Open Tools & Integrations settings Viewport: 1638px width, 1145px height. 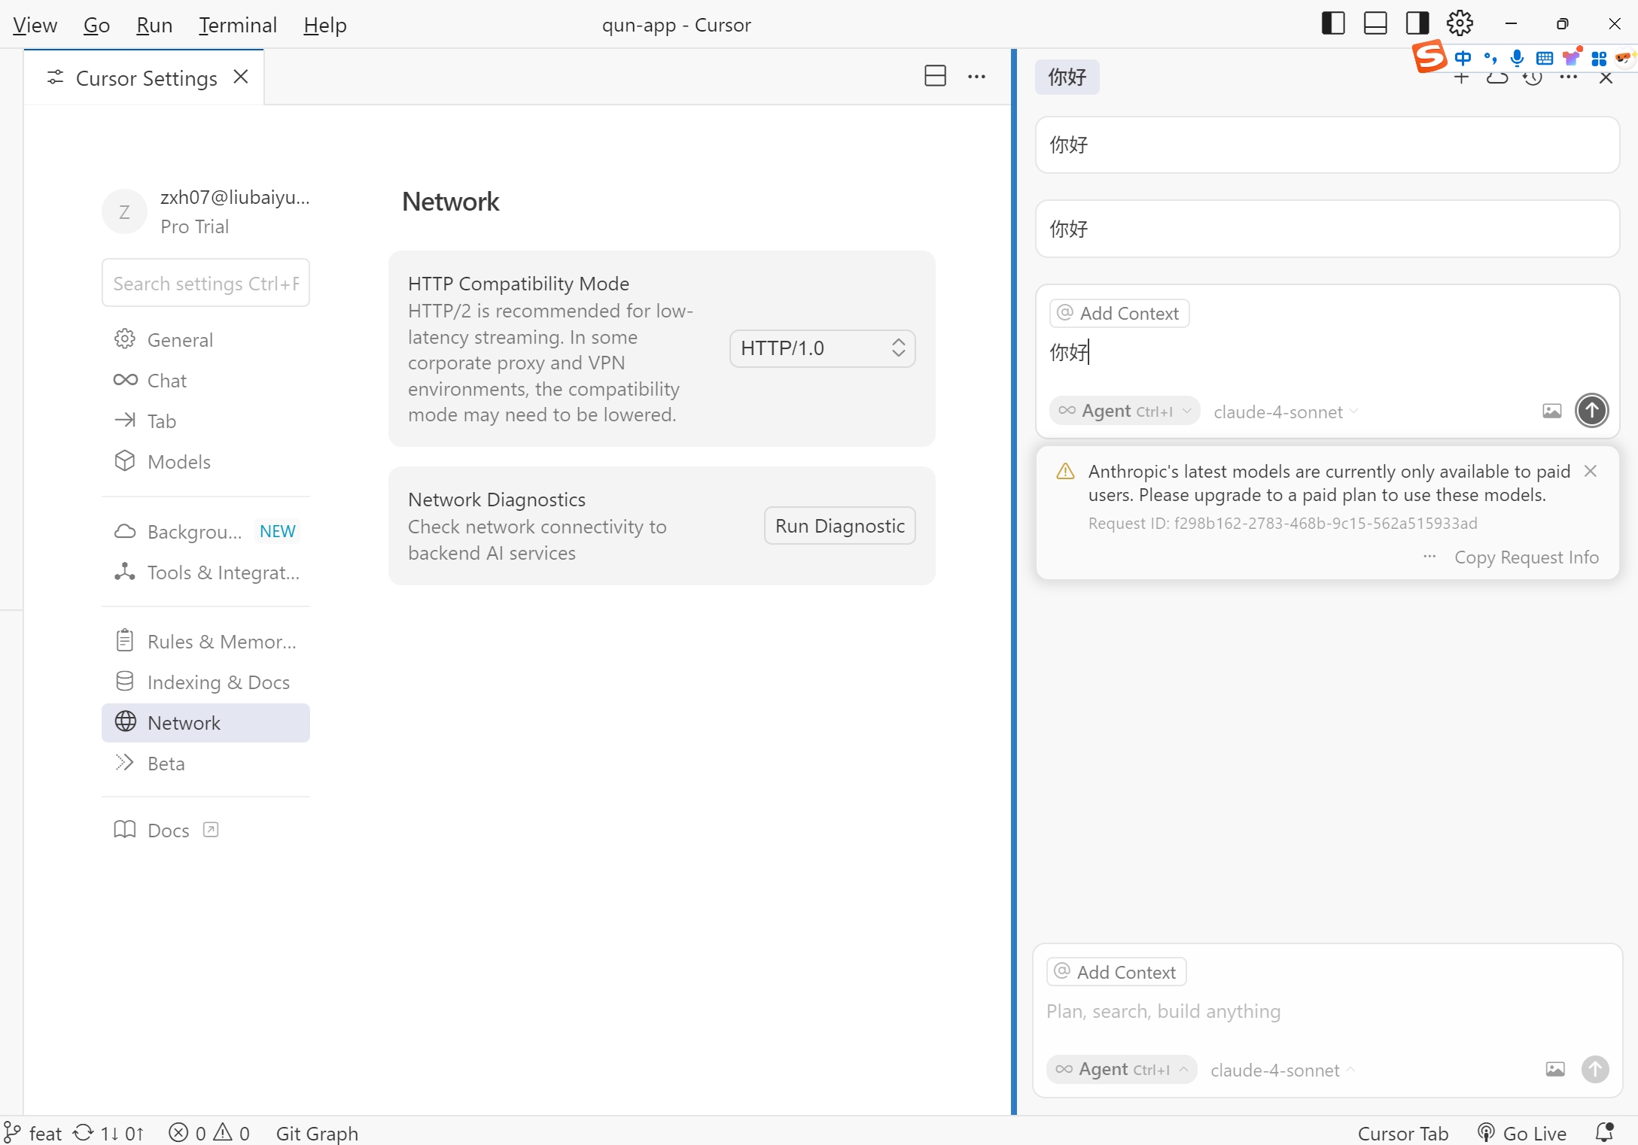206,572
